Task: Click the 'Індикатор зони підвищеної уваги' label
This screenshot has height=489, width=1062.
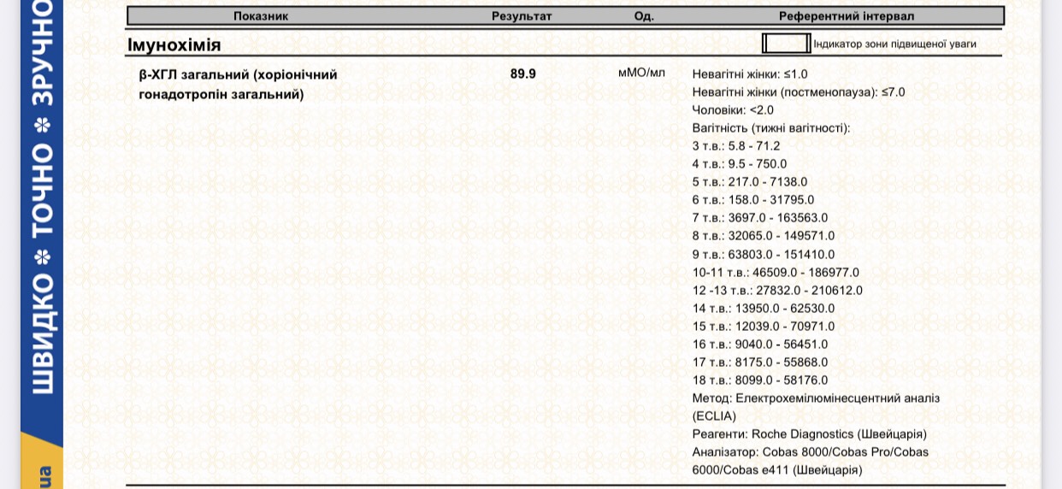Action: [894, 44]
